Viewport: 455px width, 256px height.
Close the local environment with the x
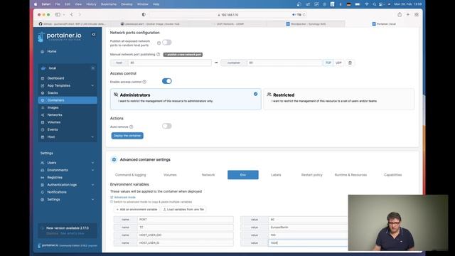(93, 68)
